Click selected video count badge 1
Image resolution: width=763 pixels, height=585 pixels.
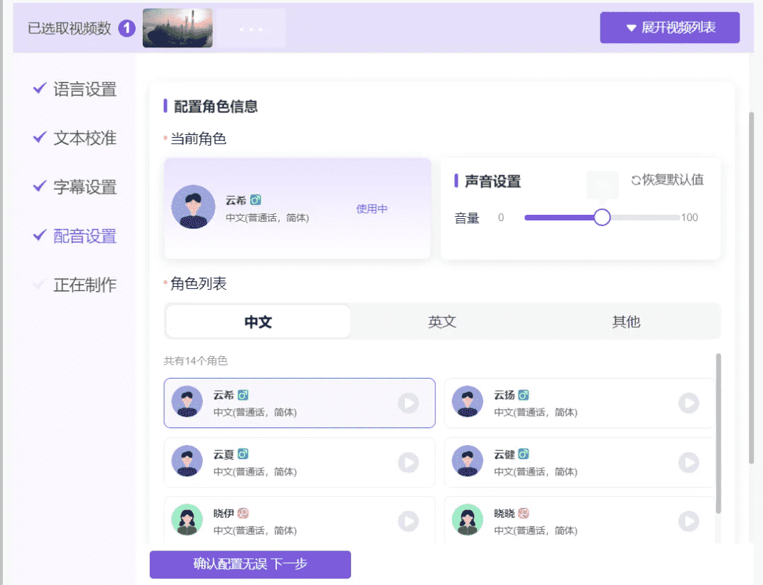(x=127, y=28)
